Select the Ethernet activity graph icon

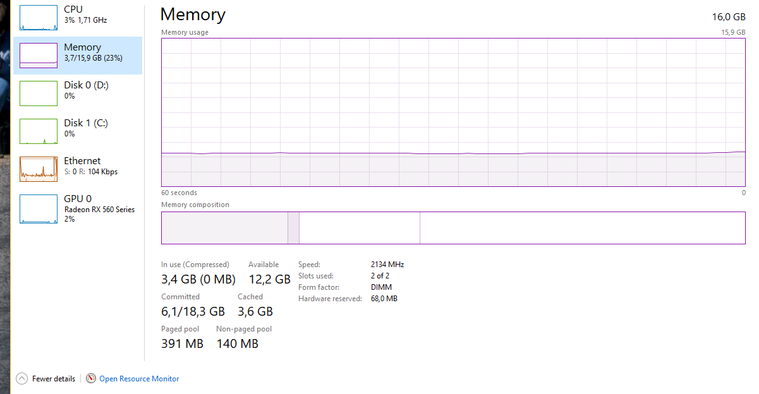tap(39, 169)
